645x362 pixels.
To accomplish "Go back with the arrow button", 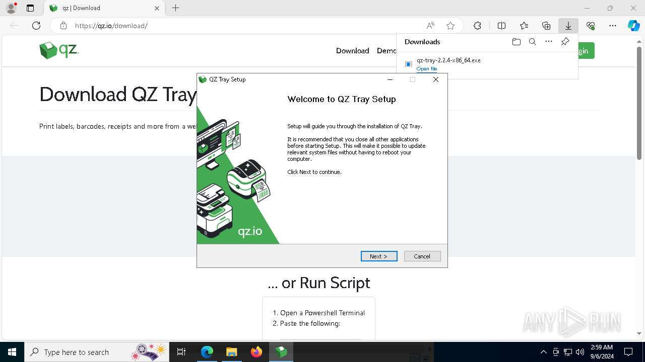I will pyautogui.click(x=14, y=26).
